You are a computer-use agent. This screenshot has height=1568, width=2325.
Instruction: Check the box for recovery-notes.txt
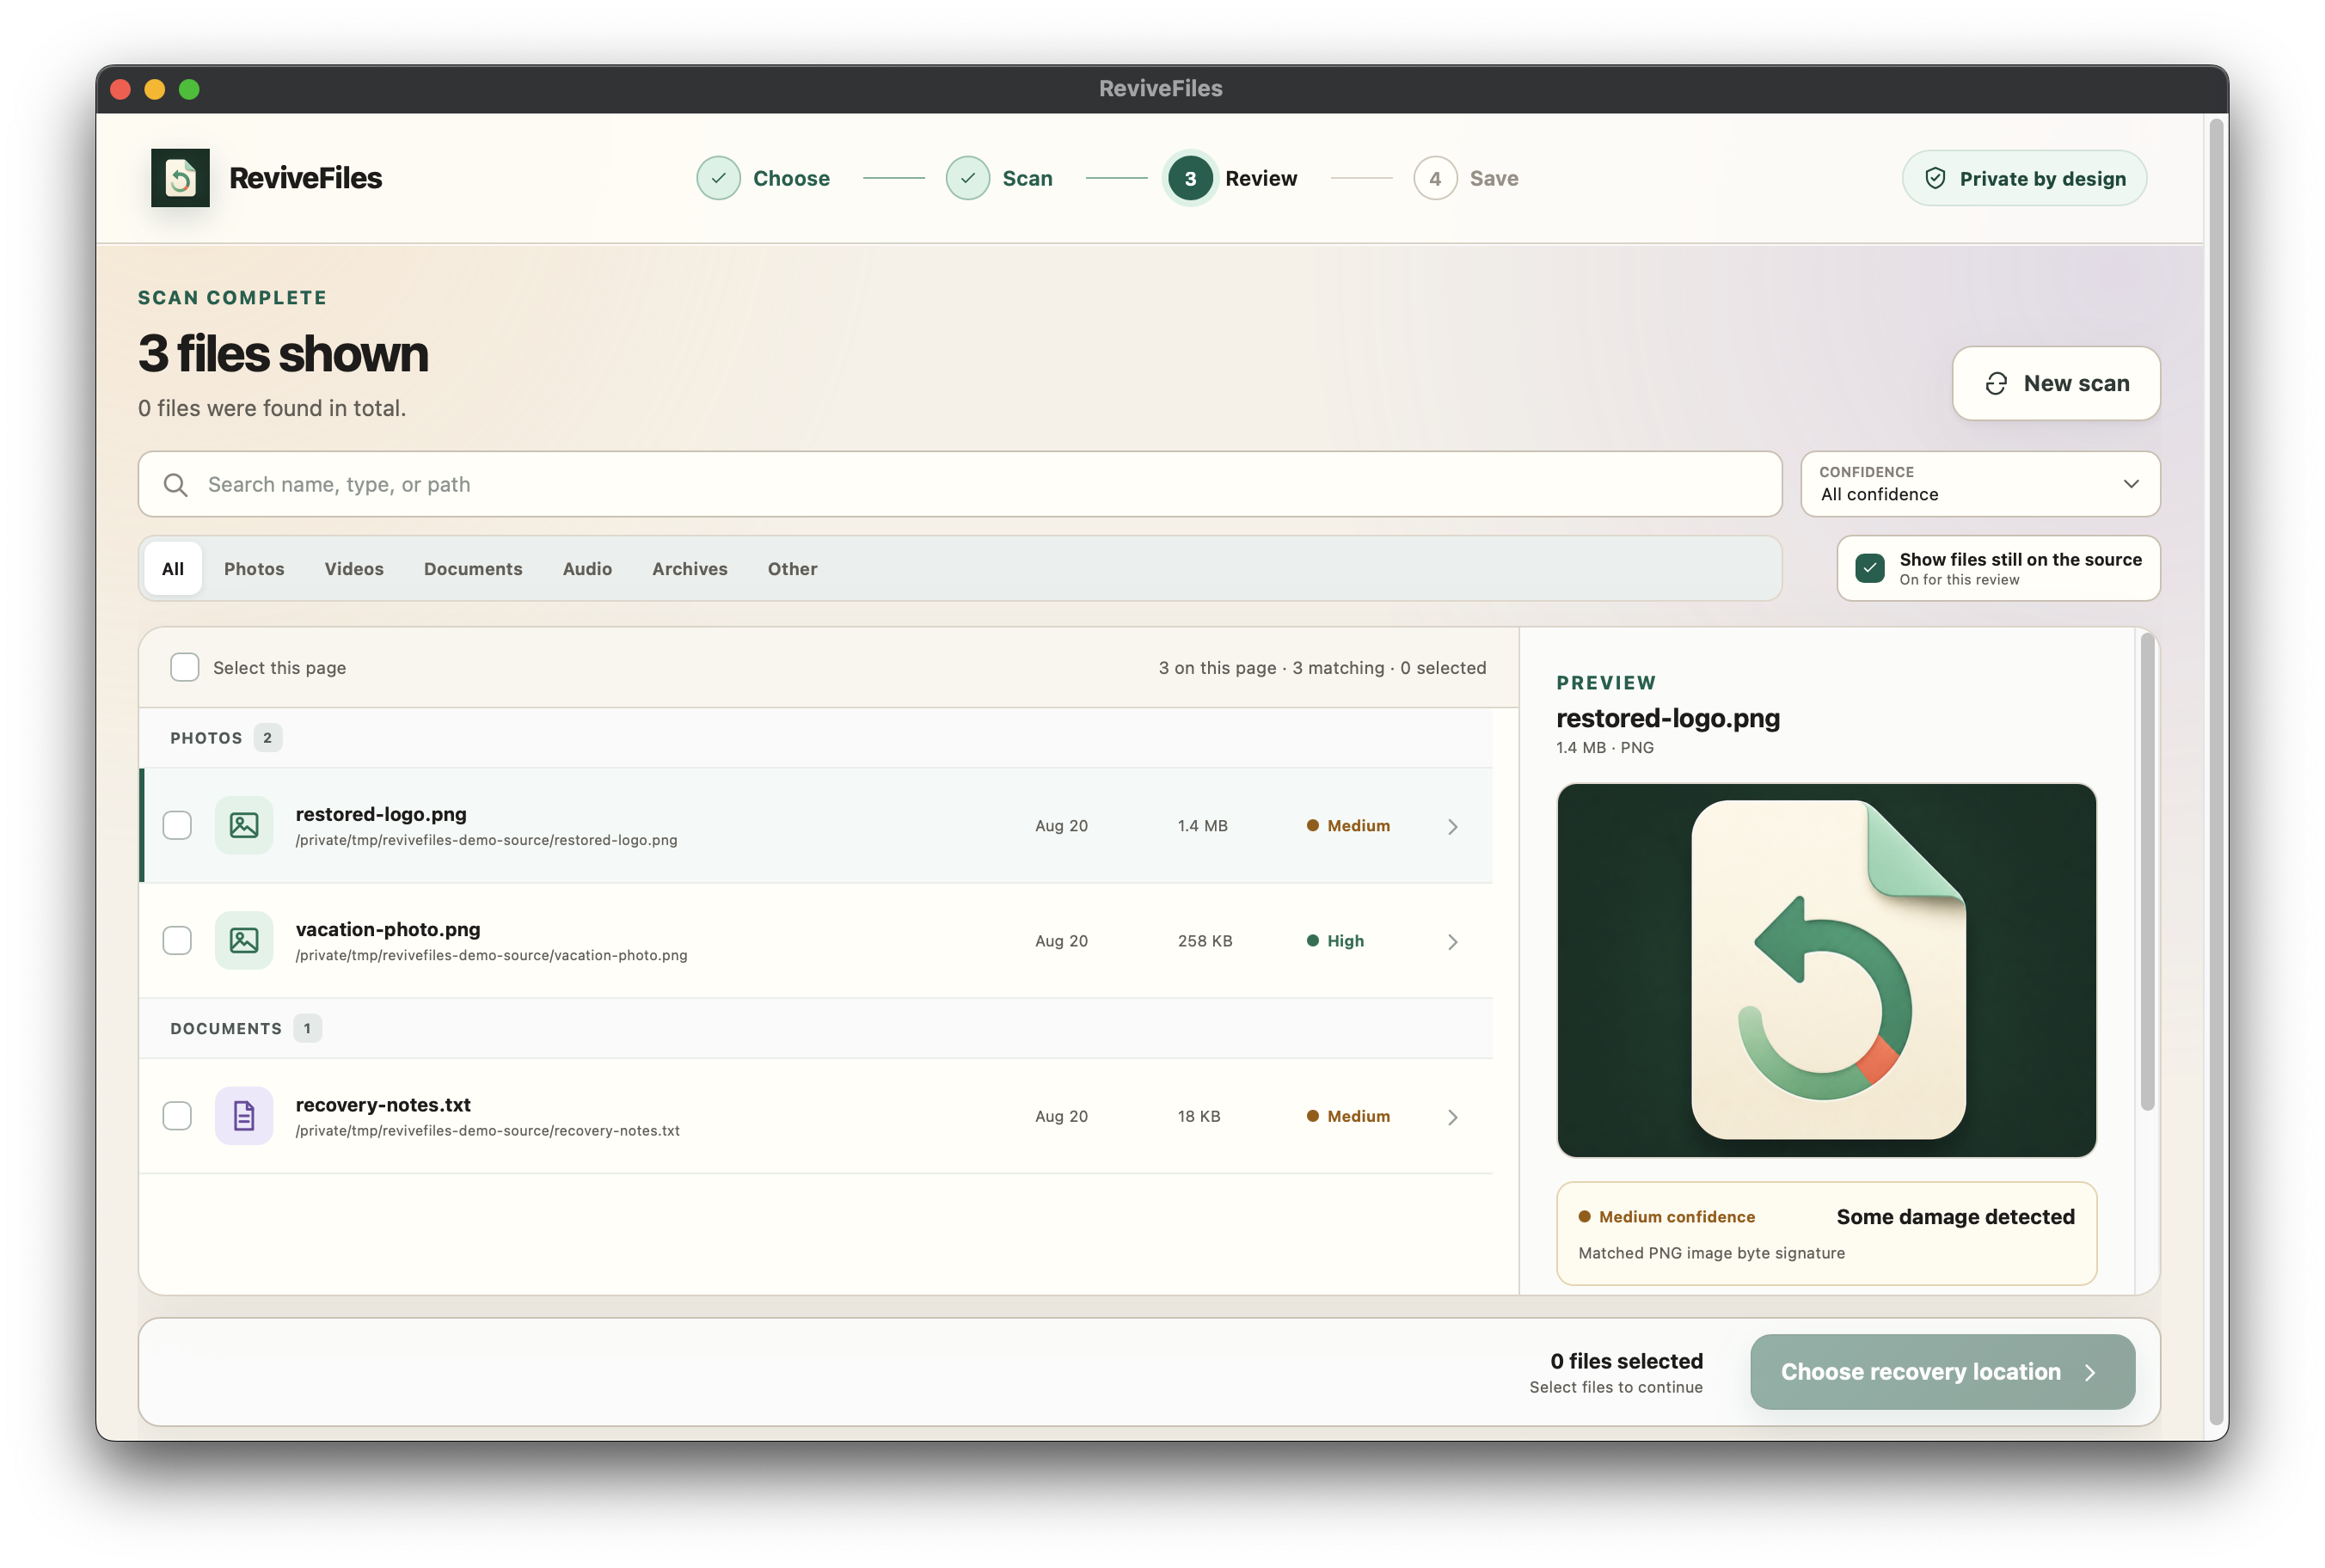(177, 1115)
